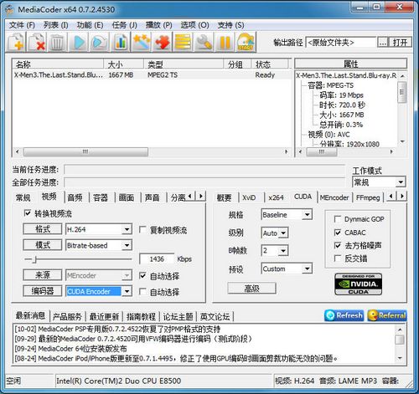This screenshot has height=394, width=419.
Task: Click the Start transcoding toolbar icon
Action: click(x=246, y=43)
